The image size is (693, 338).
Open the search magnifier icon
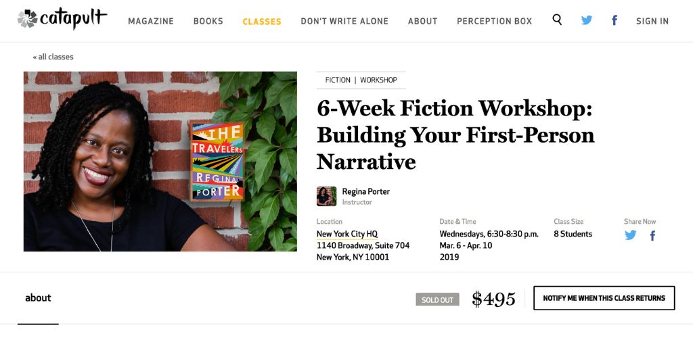[x=557, y=20]
